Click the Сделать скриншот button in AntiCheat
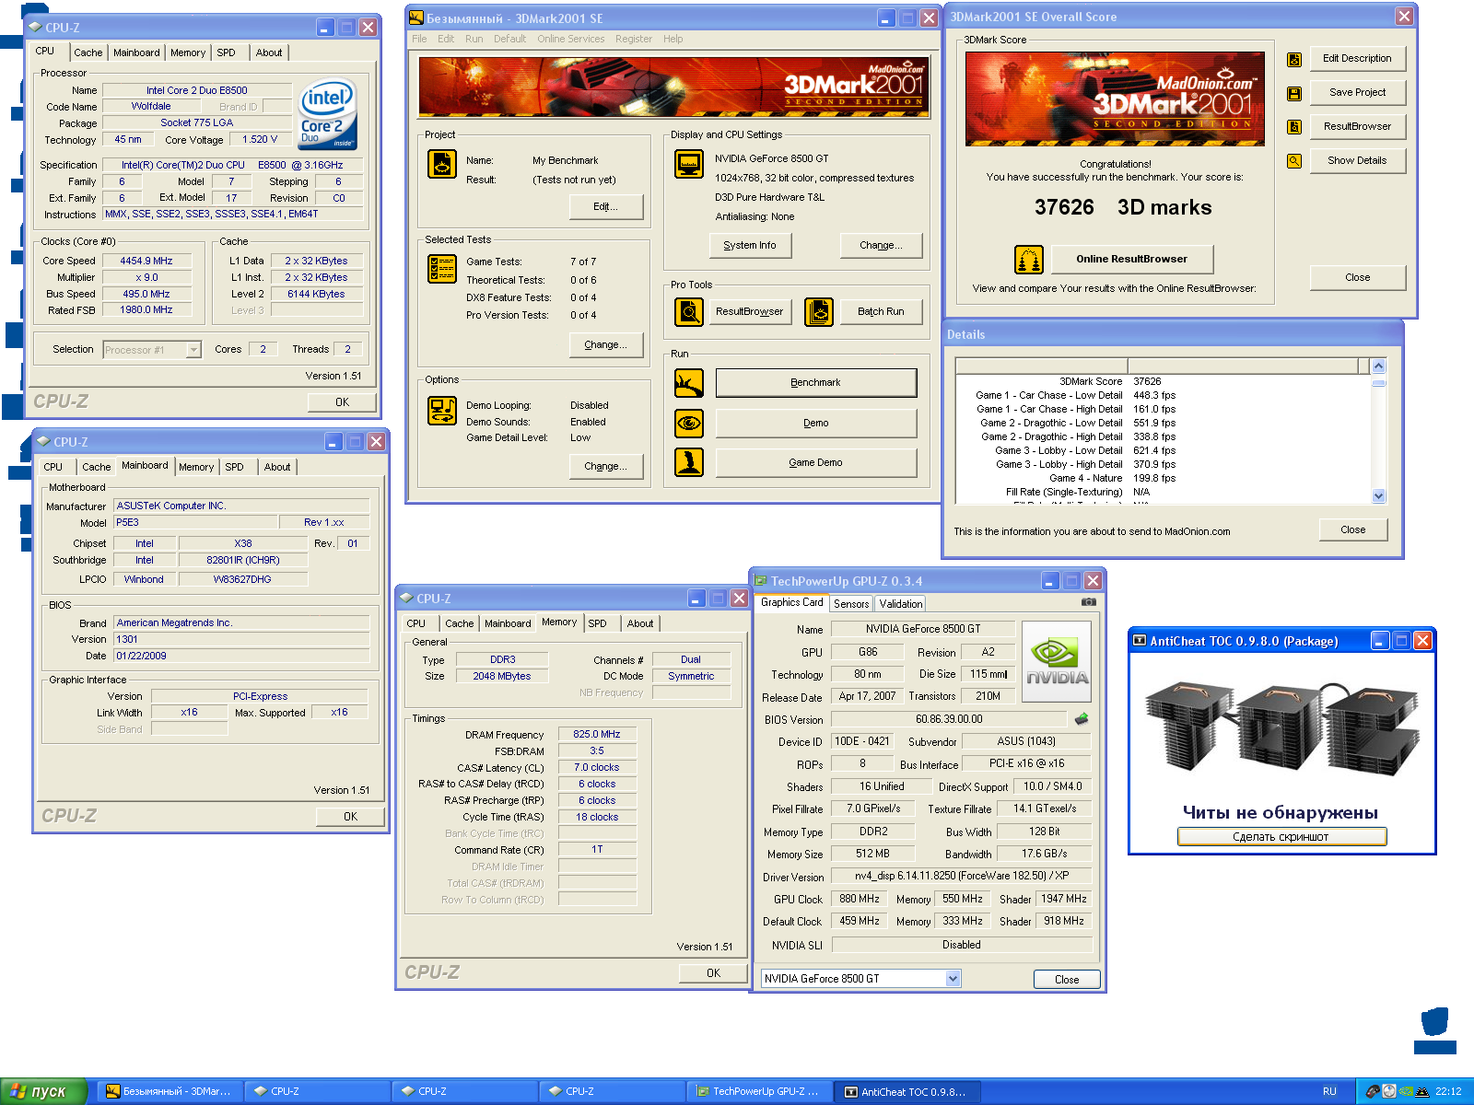Screen dimensions: 1474x1105 click(x=1281, y=836)
